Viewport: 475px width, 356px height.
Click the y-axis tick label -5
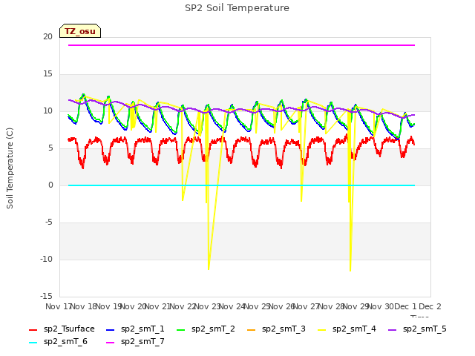pyautogui.click(x=49, y=222)
